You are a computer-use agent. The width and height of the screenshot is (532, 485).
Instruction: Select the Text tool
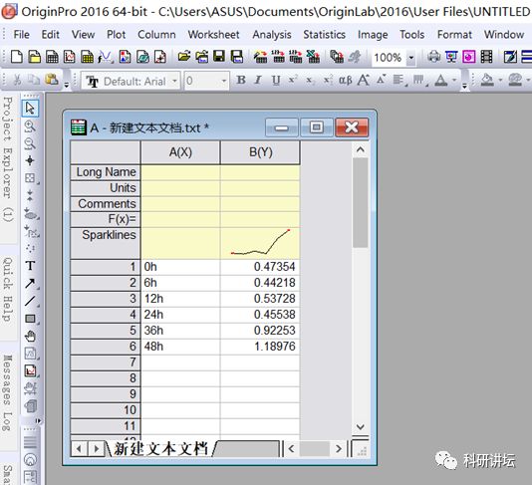pos(30,266)
